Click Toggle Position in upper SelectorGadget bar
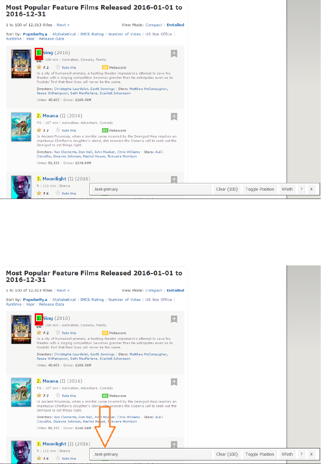 point(260,189)
